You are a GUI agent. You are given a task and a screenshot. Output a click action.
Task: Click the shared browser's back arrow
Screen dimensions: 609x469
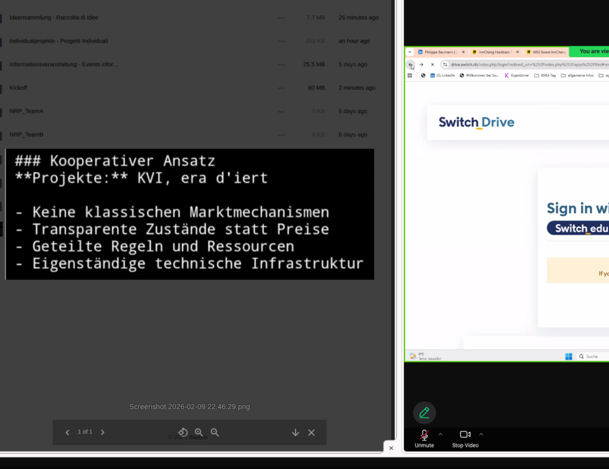(x=410, y=65)
